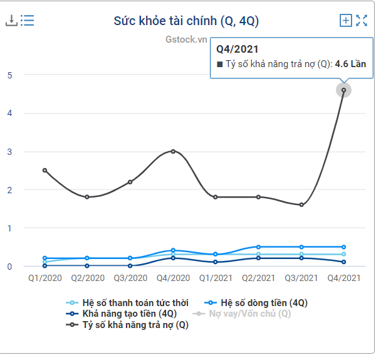Viewport: 376px width, 355px height.
Task: Open the Gstock.vn watermark link
Action: click(x=186, y=39)
